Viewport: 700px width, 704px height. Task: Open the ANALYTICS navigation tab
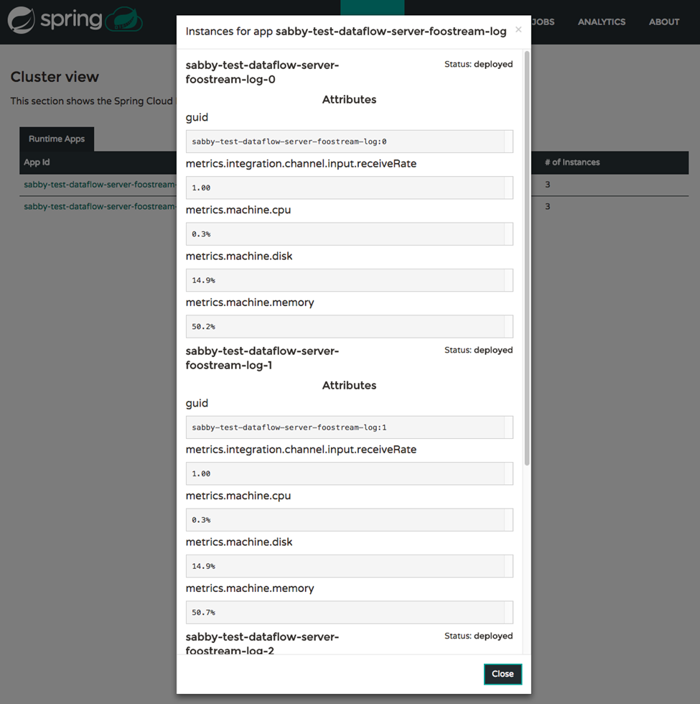click(x=602, y=22)
